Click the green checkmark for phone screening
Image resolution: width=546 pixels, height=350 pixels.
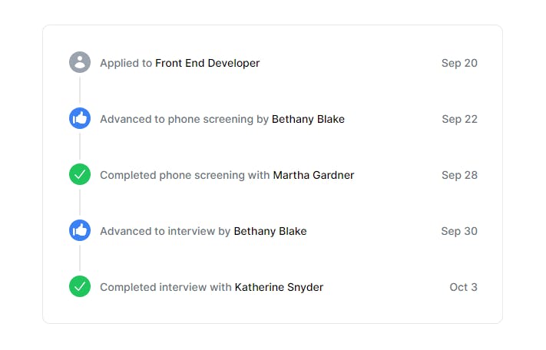point(80,174)
